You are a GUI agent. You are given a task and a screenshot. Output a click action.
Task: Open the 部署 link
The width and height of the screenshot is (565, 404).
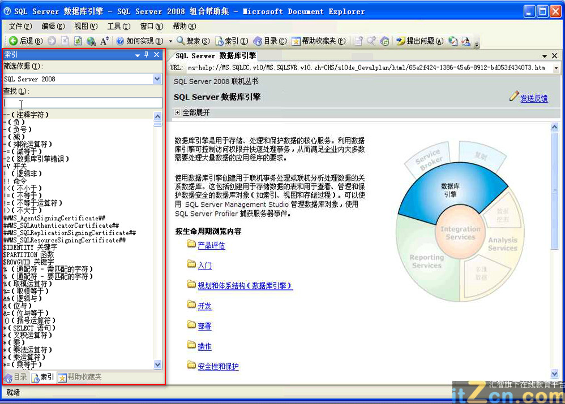tap(205, 326)
